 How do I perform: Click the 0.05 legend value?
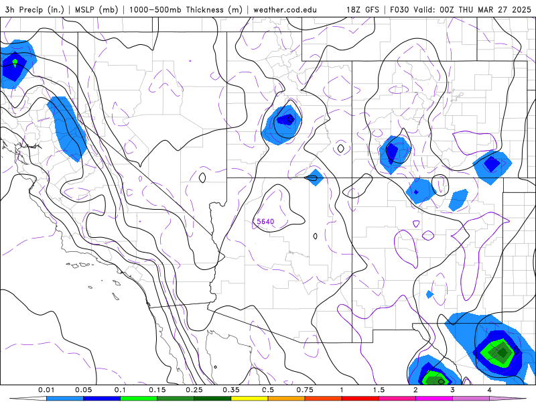[83, 390]
